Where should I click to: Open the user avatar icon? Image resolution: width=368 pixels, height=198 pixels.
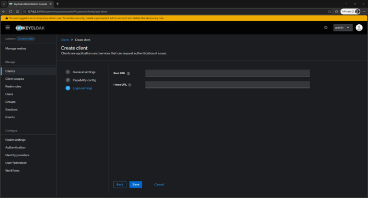pyautogui.click(x=359, y=28)
